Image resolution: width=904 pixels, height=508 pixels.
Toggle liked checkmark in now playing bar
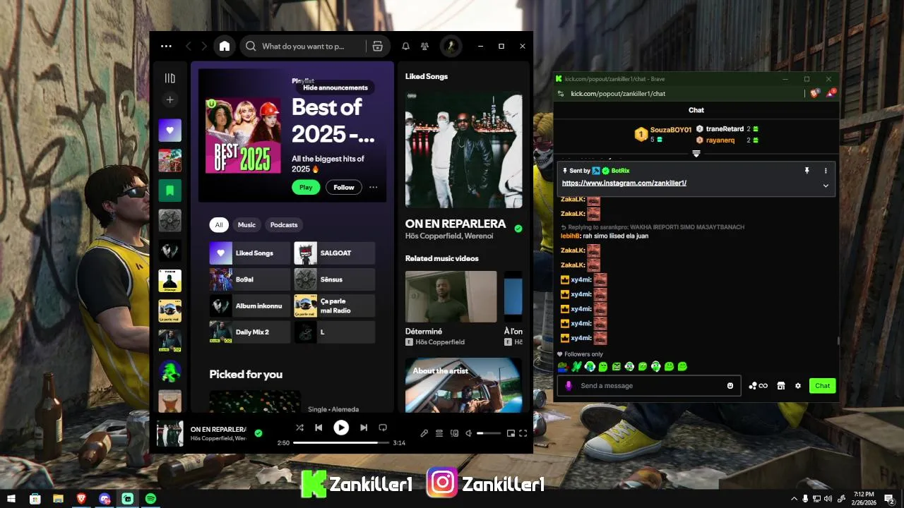coord(258,433)
